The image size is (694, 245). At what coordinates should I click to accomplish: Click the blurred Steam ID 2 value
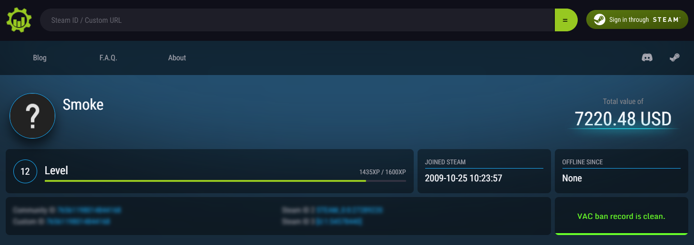(x=349, y=210)
